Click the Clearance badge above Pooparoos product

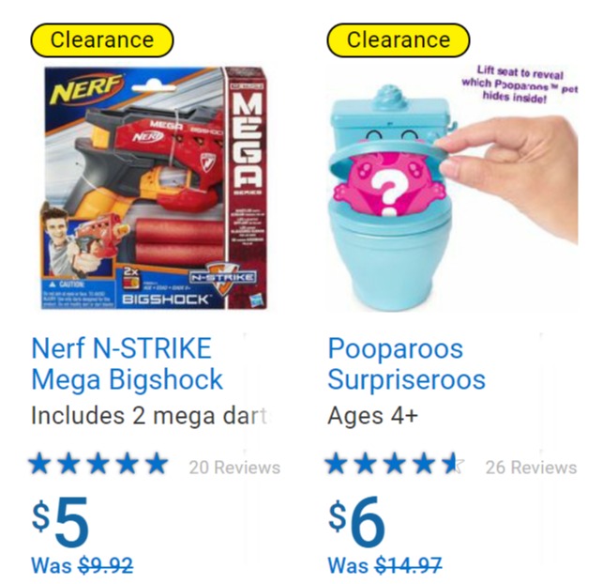point(399,40)
